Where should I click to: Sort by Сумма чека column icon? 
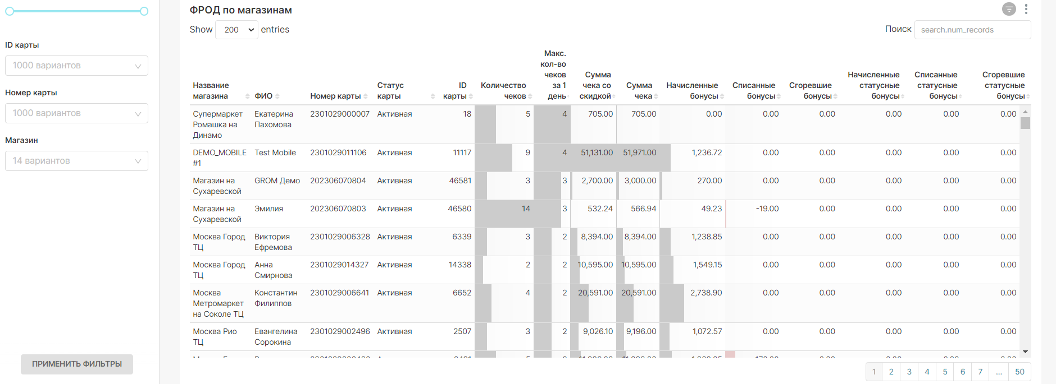656,96
